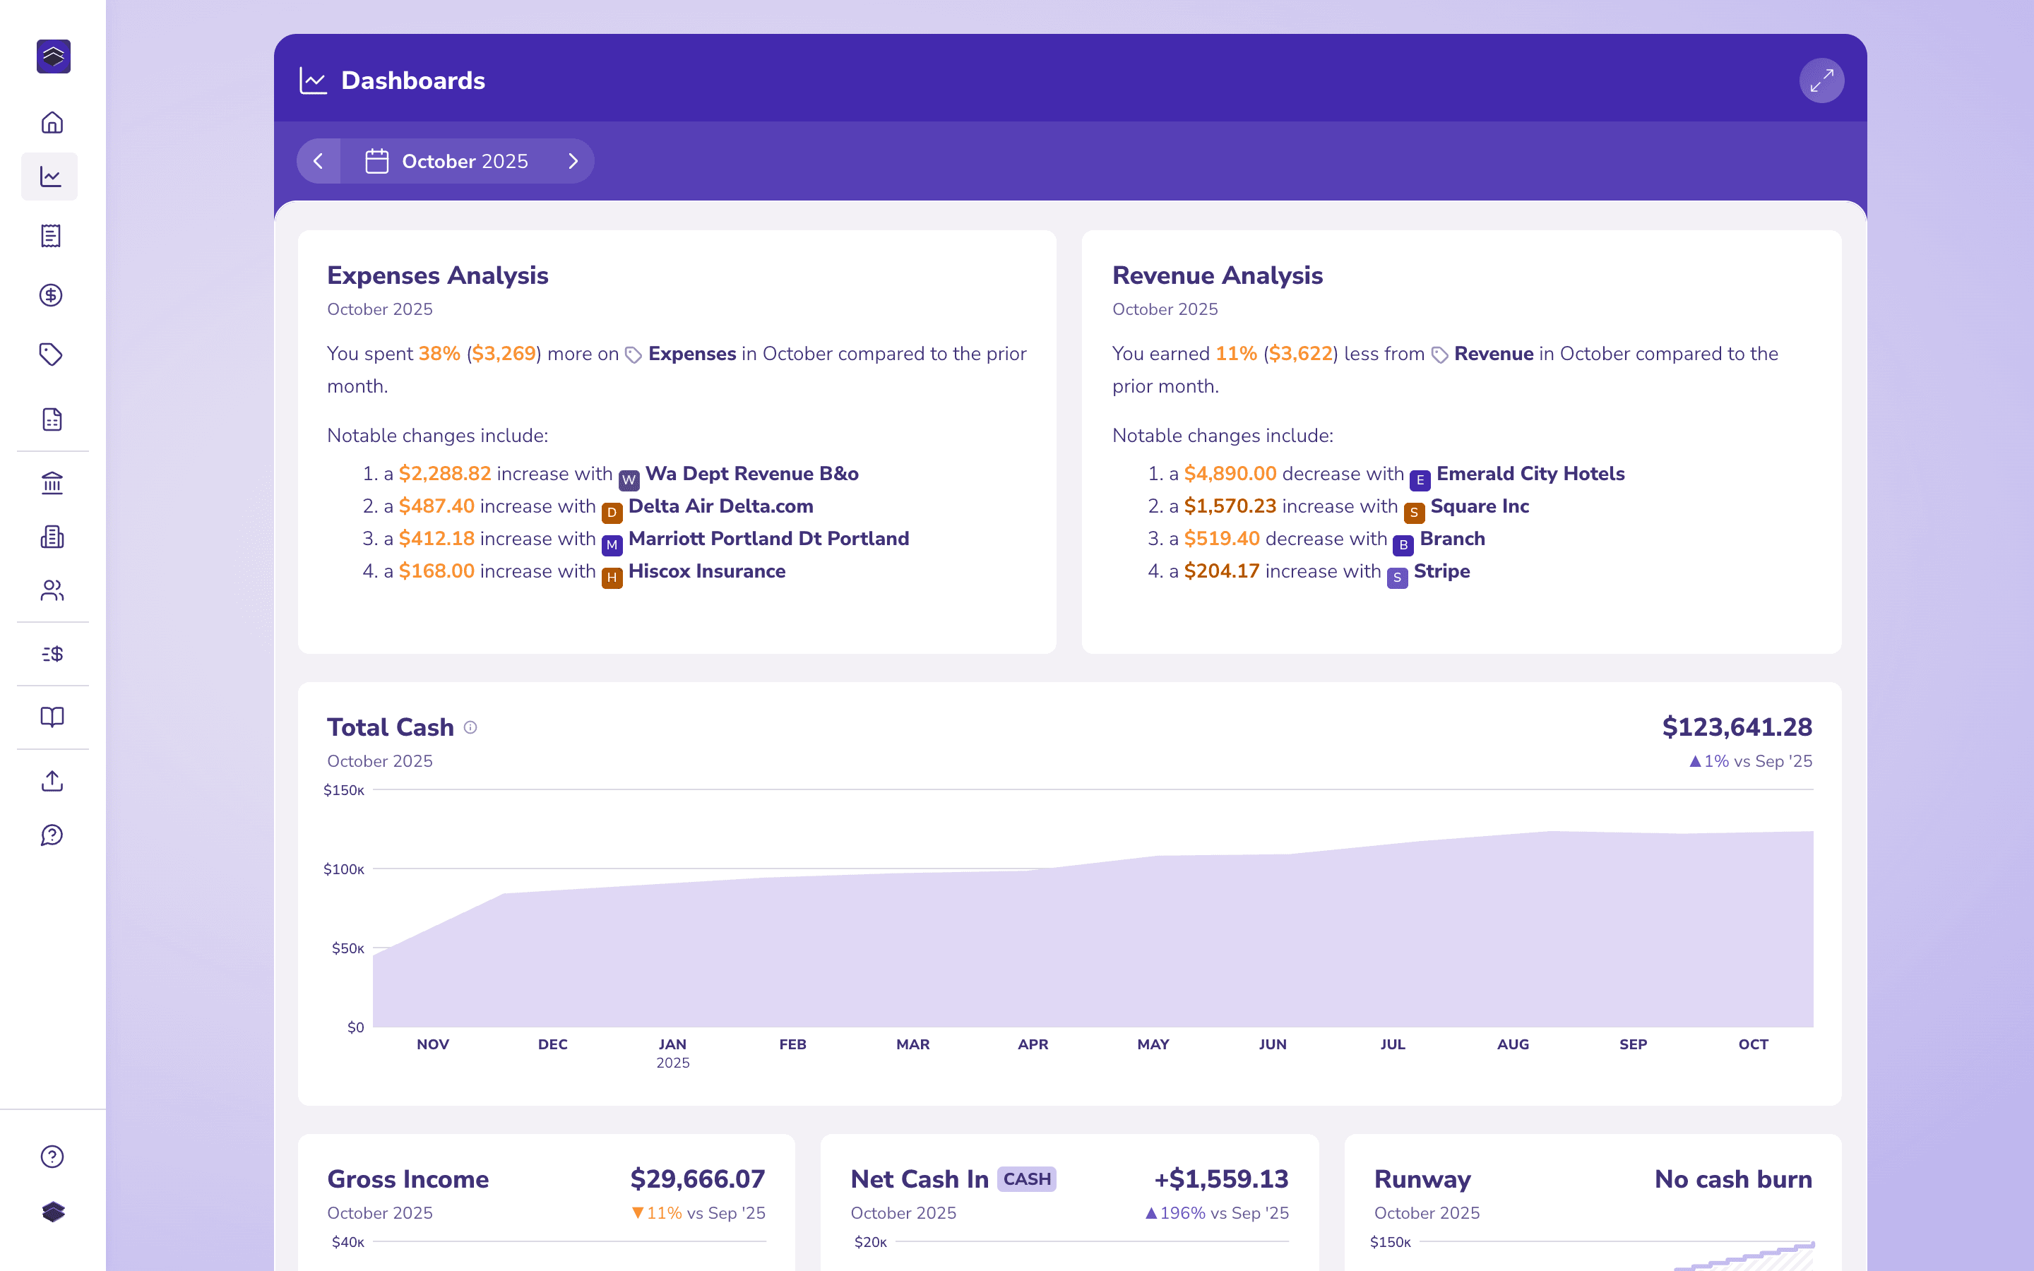Click the S badge next to Stripe
The image size is (2034, 1271).
click(1397, 578)
